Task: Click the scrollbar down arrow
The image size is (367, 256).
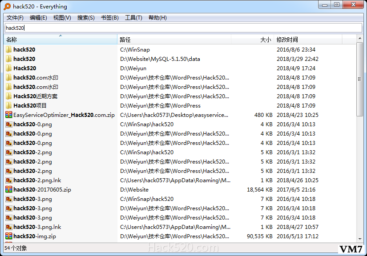Action: [360, 239]
